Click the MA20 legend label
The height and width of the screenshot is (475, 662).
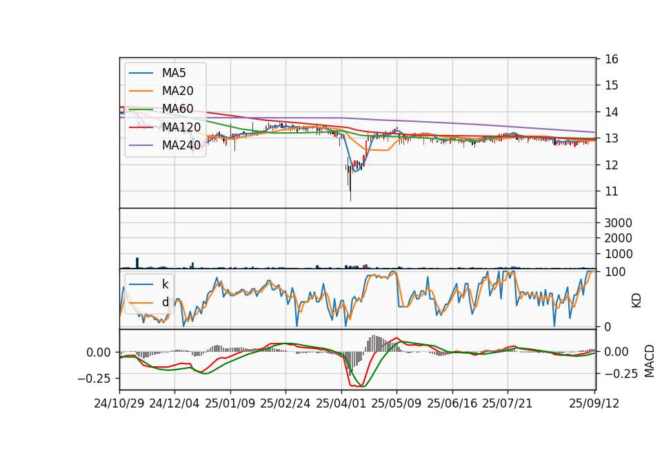177,91
